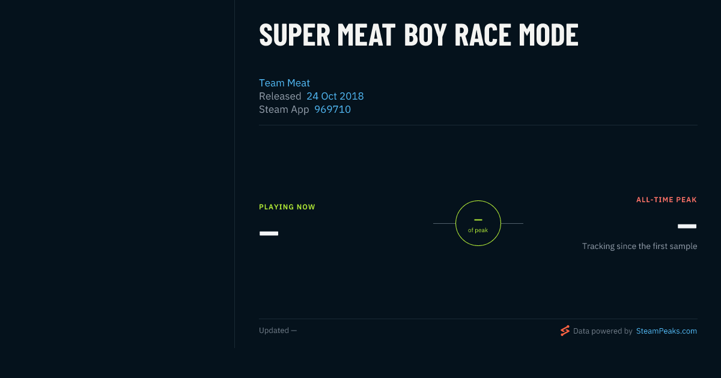Viewport: 721px width, 378px height.
Task: Open Steam App ID 969710
Action: click(x=332, y=109)
